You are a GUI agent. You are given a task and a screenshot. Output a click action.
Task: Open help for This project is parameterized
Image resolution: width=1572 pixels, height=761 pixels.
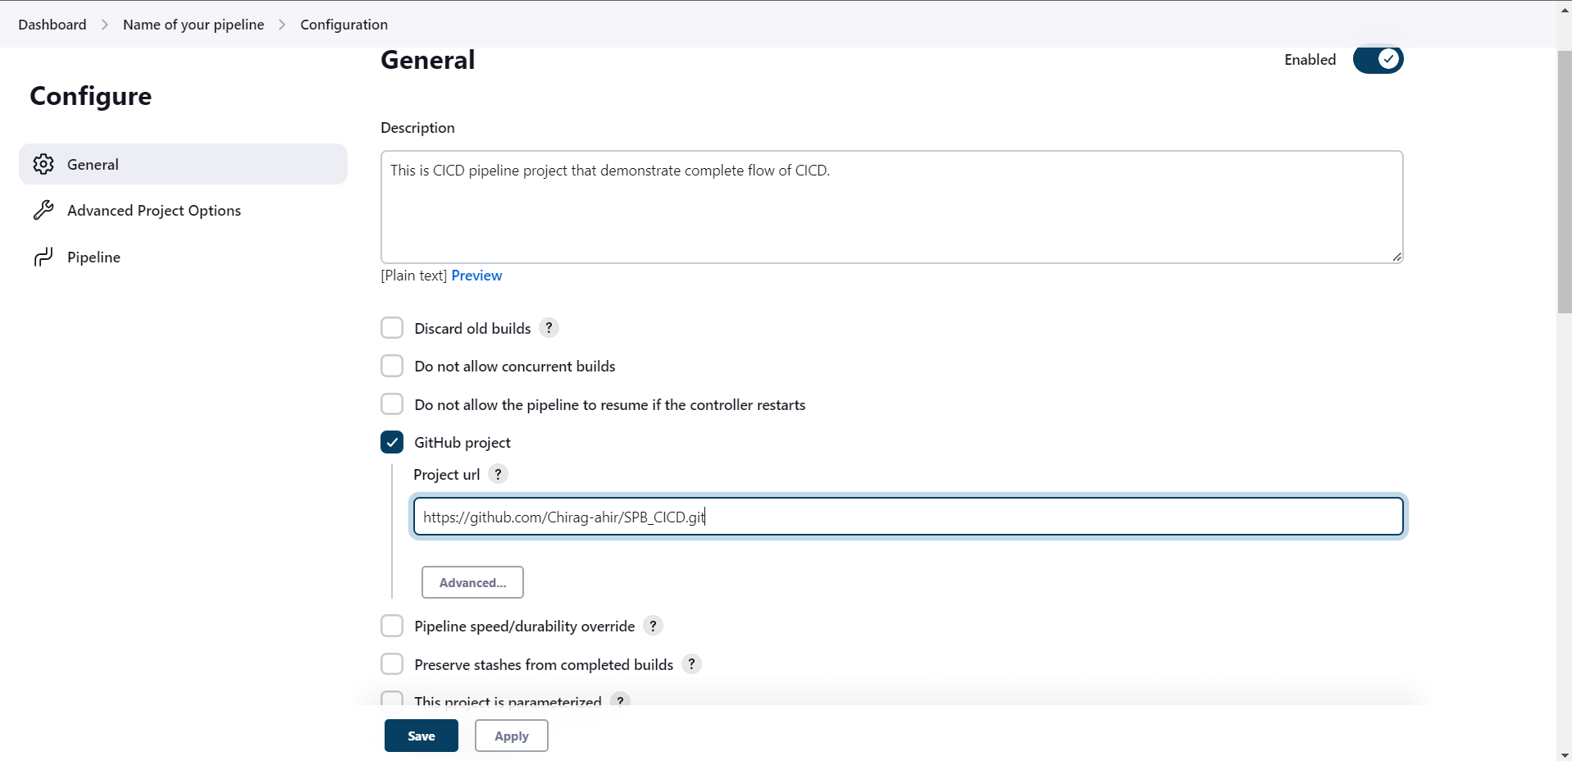pyautogui.click(x=621, y=701)
